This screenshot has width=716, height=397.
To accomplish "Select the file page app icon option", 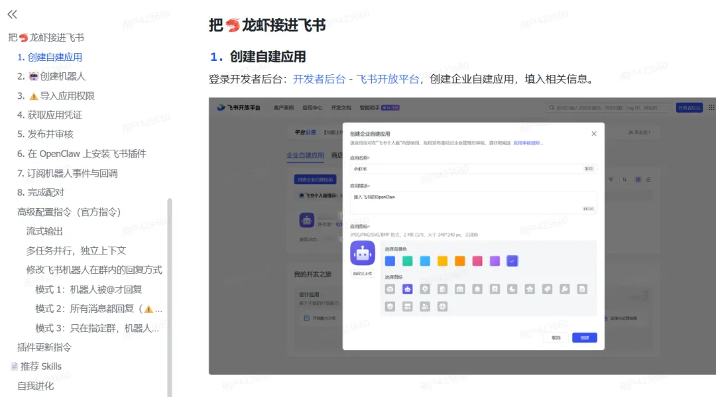I will [582, 290].
